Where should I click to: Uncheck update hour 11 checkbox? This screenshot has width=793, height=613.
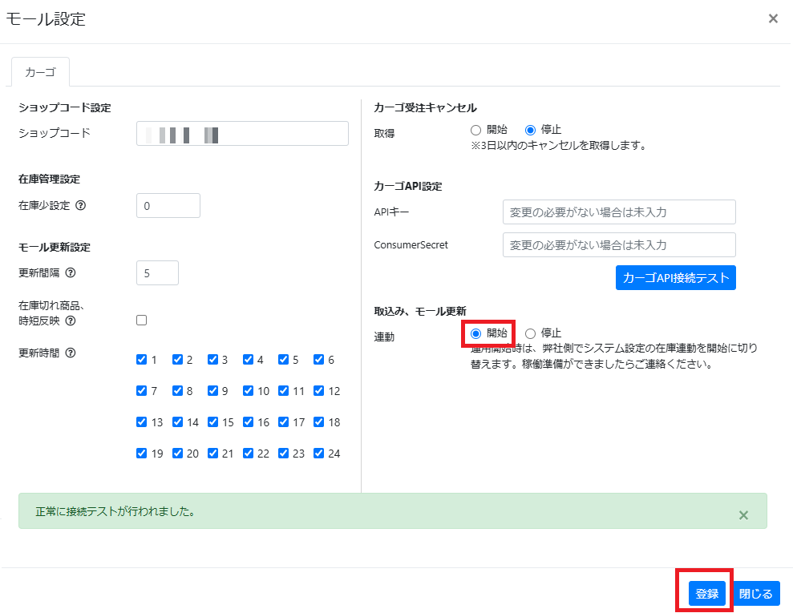pyautogui.click(x=283, y=391)
